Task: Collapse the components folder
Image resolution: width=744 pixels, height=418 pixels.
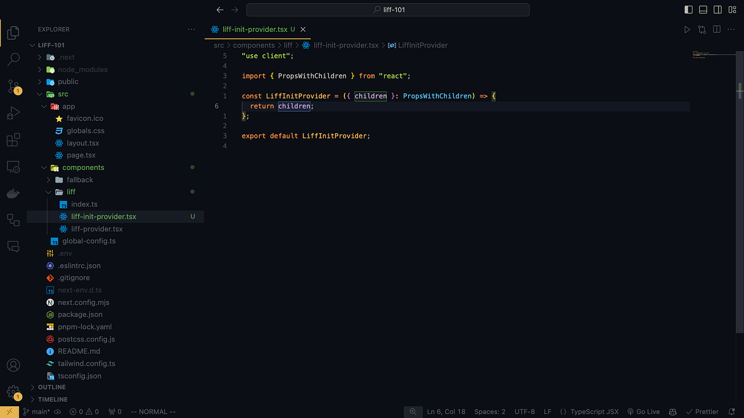Action: tap(115, 168)
